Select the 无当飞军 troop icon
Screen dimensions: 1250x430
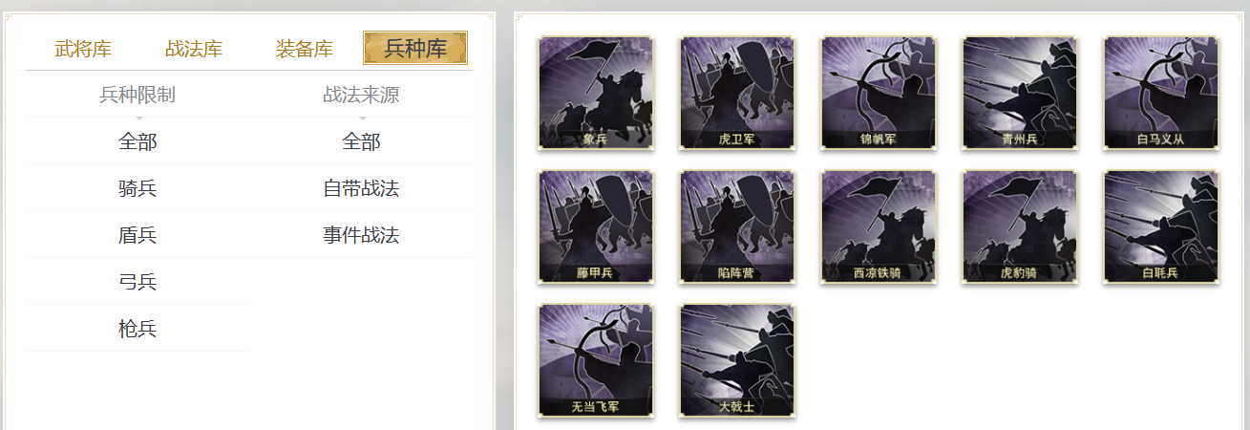596,360
